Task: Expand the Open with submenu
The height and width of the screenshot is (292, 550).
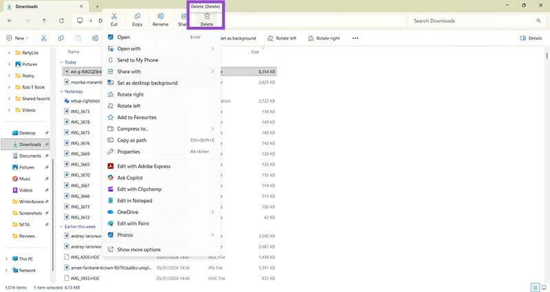Action: pyautogui.click(x=162, y=49)
